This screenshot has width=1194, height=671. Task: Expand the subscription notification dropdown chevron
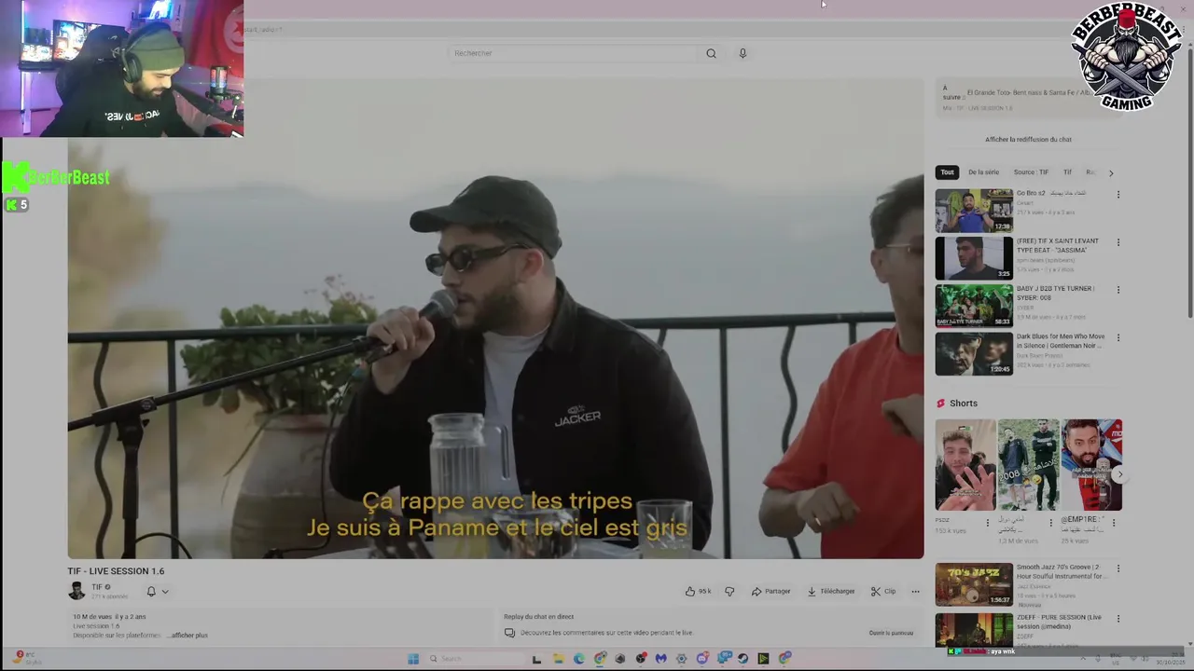(165, 591)
